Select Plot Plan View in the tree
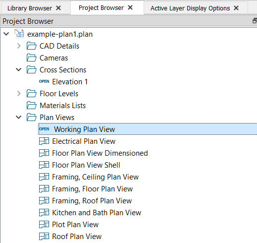 (75, 225)
